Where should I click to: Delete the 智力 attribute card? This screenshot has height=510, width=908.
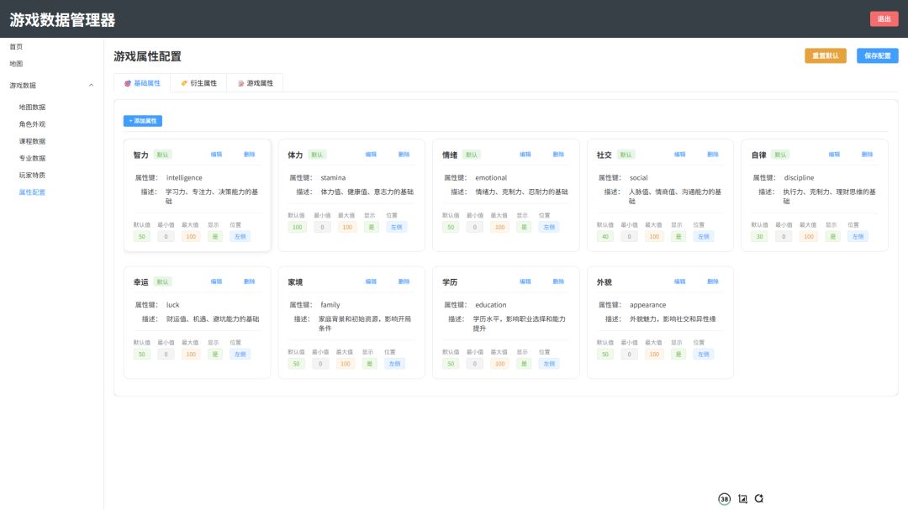250,155
